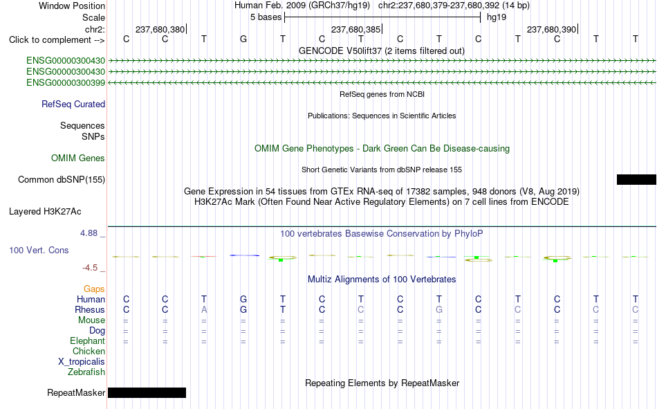The width and height of the screenshot is (657, 409).
Task: Click the Dog species row label
Action: tap(97, 331)
